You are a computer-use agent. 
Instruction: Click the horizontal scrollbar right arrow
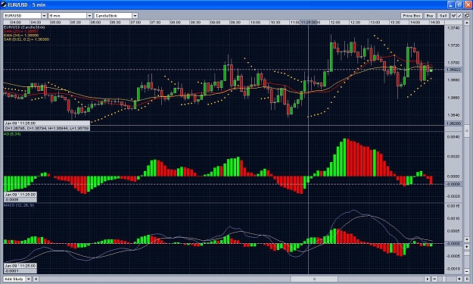(x=428, y=279)
